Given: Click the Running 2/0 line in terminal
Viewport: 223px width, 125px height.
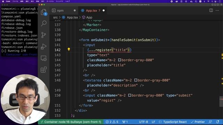Looking at the screenshot, I should 14,51.
